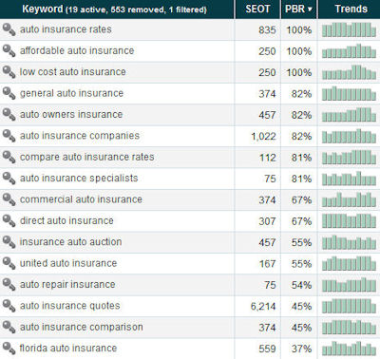Click the magnifier icon for auto repair insurance
Image resolution: width=380 pixels, height=359 pixels.
pyautogui.click(x=9, y=285)
